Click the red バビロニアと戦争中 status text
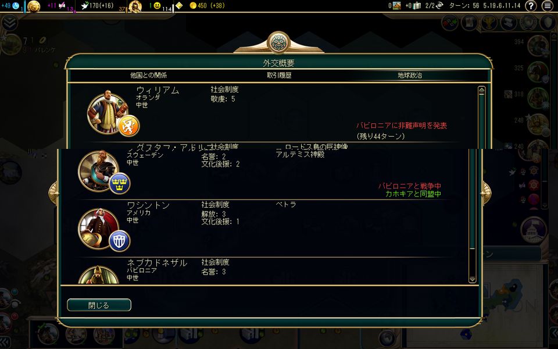558x349 pixels. [410, 186]
